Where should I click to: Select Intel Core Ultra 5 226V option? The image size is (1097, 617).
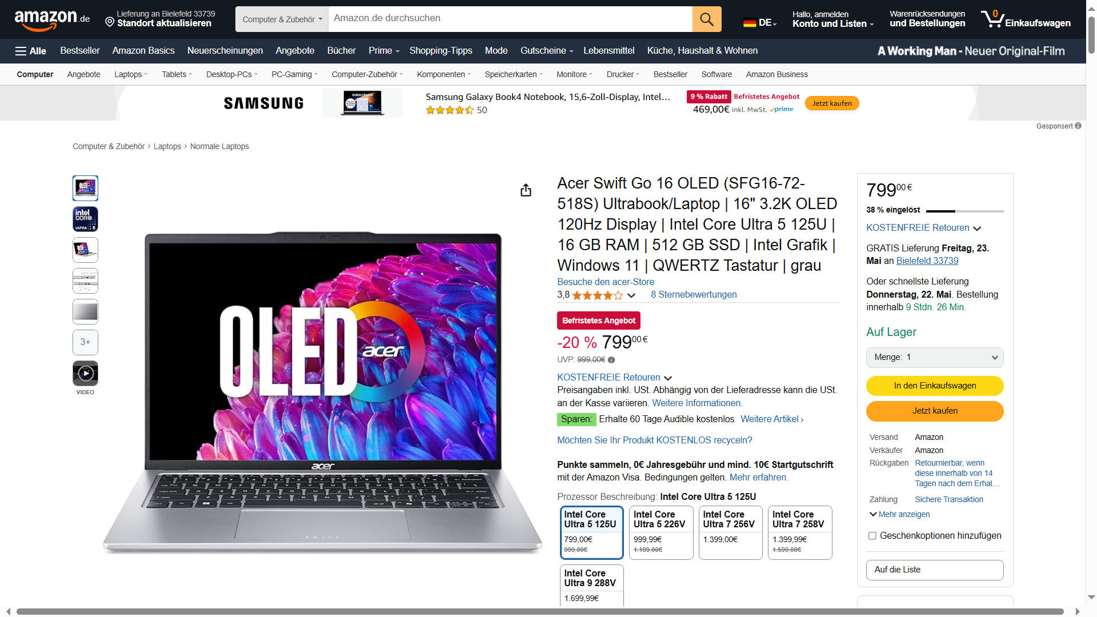tap(660, 532)
